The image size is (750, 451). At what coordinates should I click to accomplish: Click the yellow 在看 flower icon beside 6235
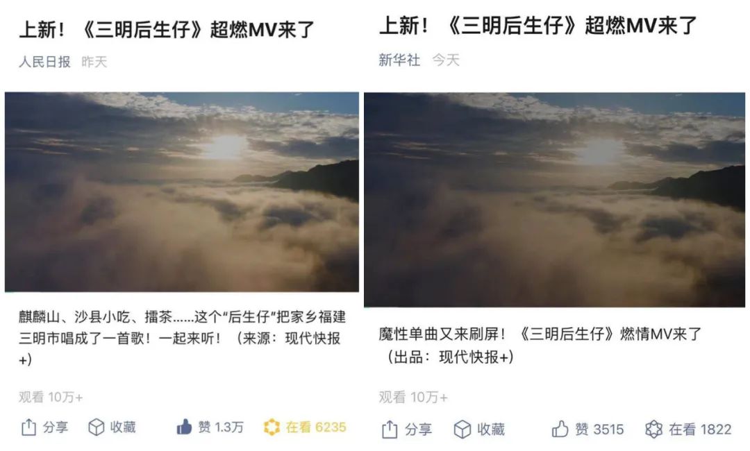(272, 427)
